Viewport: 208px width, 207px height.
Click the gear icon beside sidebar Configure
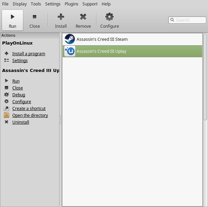click(x=6, y=101)
